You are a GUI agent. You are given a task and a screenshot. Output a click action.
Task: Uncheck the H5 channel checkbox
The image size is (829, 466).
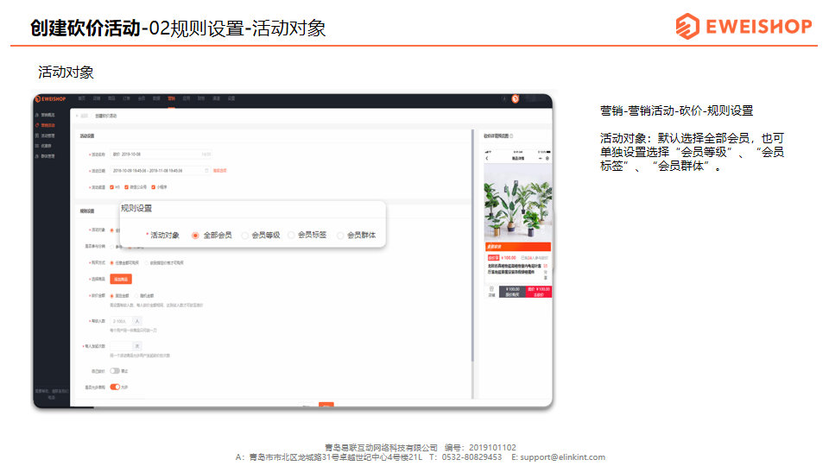coord(111,187)
